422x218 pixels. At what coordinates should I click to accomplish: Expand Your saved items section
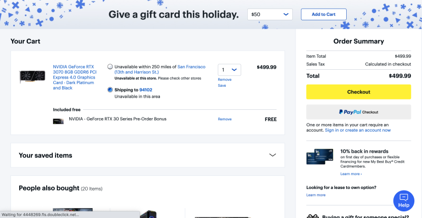(147, 155)
